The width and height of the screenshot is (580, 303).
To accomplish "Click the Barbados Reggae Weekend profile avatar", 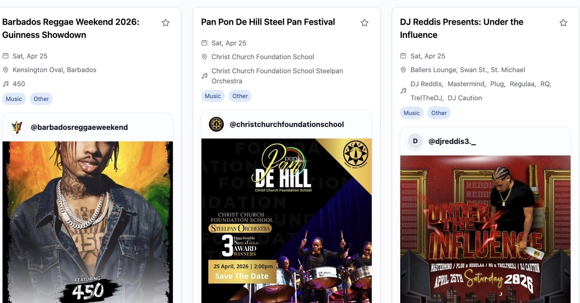I will pos(17,128).
